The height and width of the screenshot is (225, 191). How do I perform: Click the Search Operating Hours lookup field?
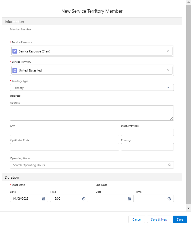[x=88, y=165]
